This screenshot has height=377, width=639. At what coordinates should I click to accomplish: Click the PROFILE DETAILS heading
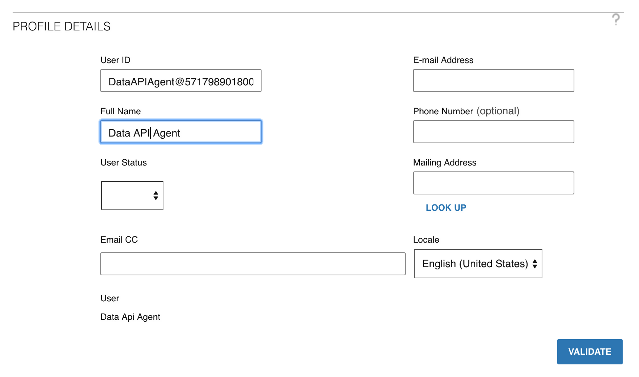(61, 26)
